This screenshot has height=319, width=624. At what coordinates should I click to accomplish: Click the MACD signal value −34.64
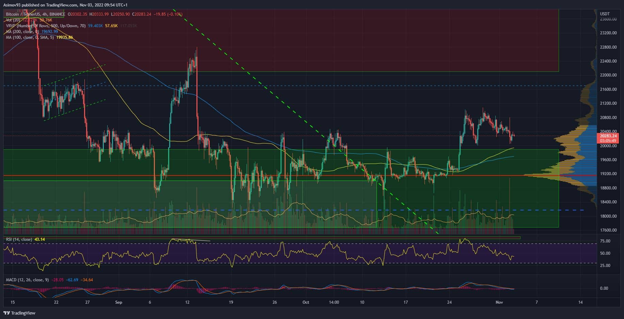pyautogui.click(x=86, y=280)
